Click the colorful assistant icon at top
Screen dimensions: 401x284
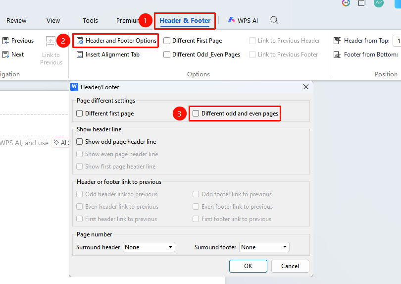tap(346, 3)
